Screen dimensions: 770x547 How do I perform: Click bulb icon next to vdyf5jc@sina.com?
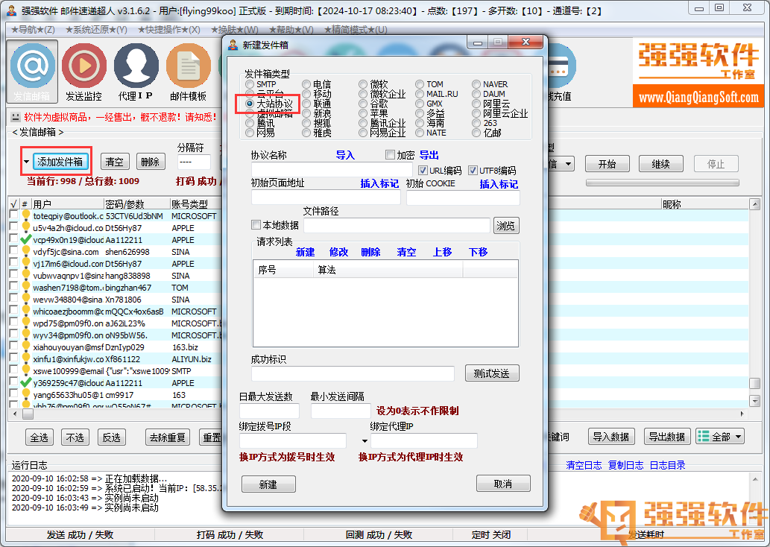coord(25,251)
